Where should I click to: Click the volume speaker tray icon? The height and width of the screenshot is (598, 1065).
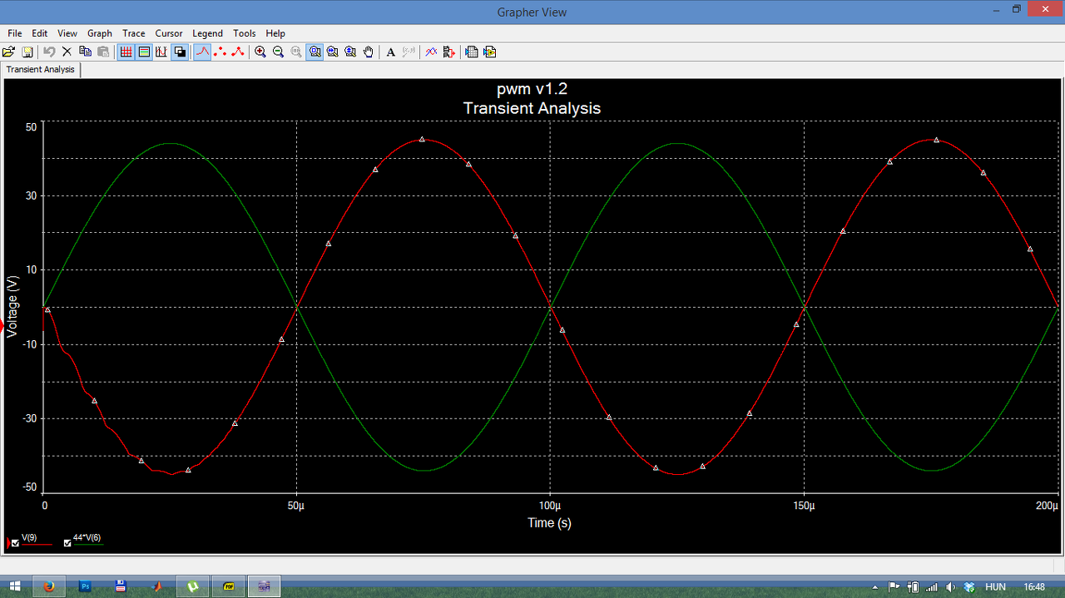coord(951,587)
